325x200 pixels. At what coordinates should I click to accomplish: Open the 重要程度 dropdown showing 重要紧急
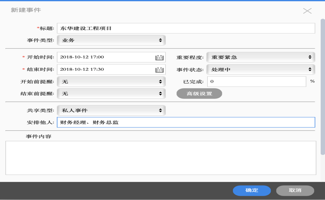[260, 57]
